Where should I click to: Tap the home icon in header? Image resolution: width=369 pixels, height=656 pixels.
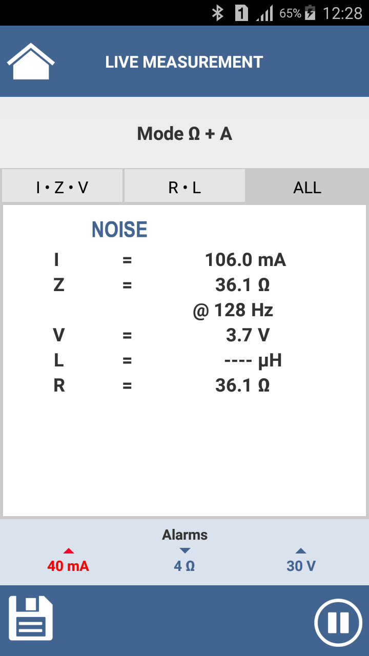(31, 61)
